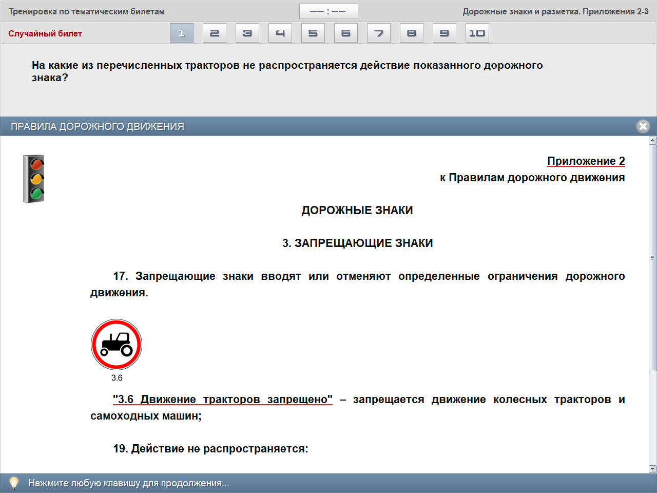This screenshot has width=657, height=493.
Task: Click the 3. ЗАПРЕЩАЮЩИЕ ЗНАКИ heading
Action: coord(358,243)
